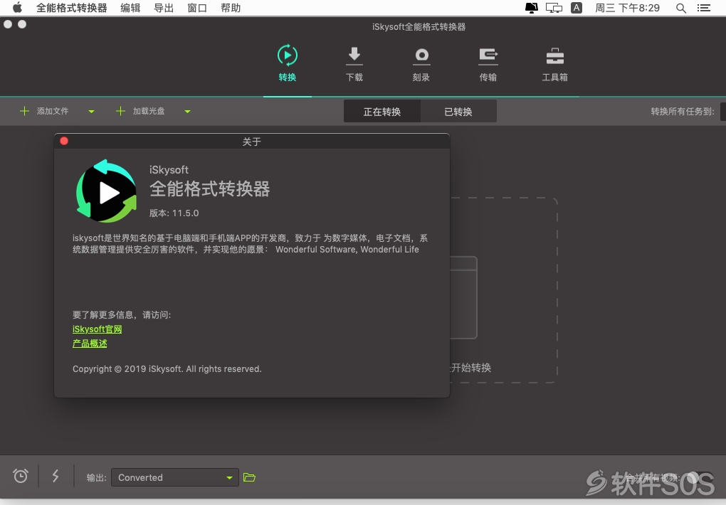This screenshot has height=505, width=726.
Task: Open the 导出 menu
Action: 164,8
